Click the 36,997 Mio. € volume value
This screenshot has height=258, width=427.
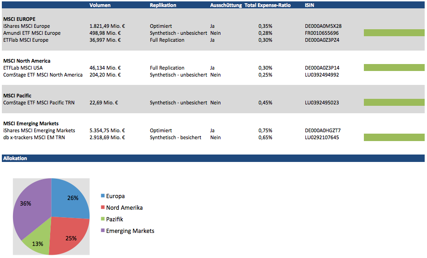105,40
